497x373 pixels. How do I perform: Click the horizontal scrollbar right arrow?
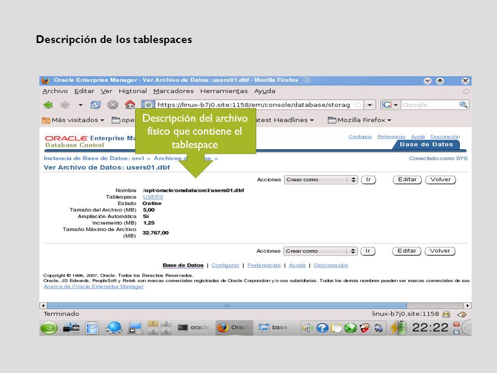[x=467, y=306]
